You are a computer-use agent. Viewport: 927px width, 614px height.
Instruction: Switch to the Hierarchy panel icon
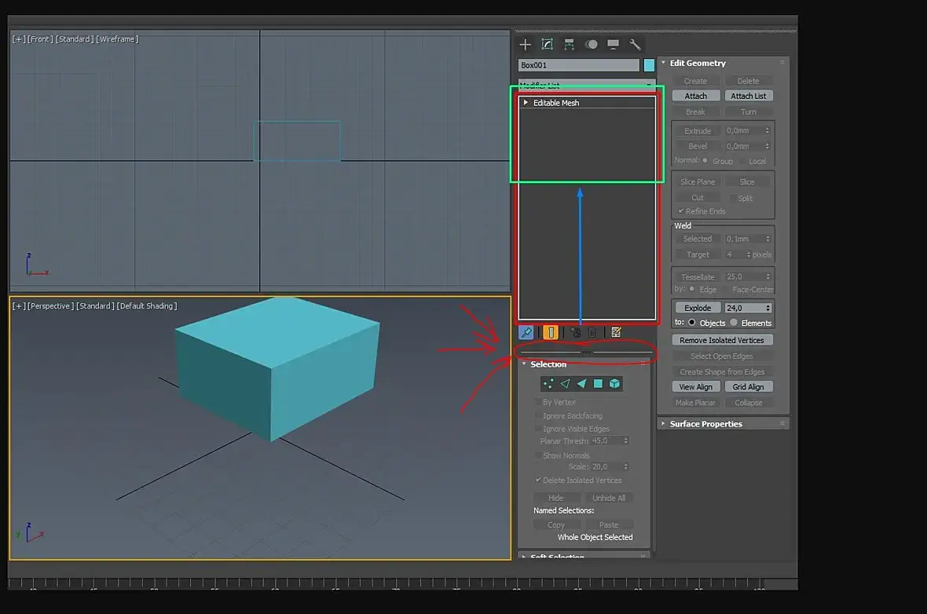click(x=569, y=45)
